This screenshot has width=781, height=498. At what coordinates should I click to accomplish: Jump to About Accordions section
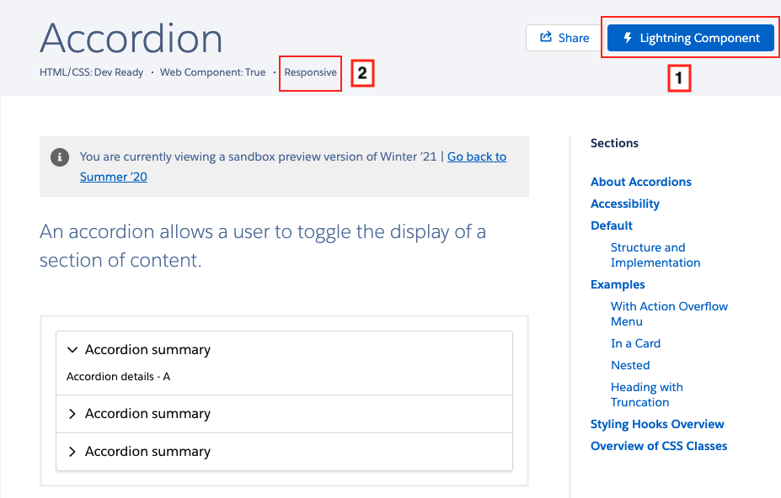tap(641, 182)
